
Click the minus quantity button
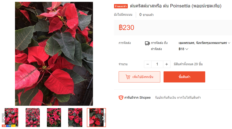tap(147, 64)
